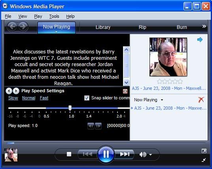Click the Windows Media Player title icon
The height and width of the screenshot is (169, 212).
coord(5,6)
